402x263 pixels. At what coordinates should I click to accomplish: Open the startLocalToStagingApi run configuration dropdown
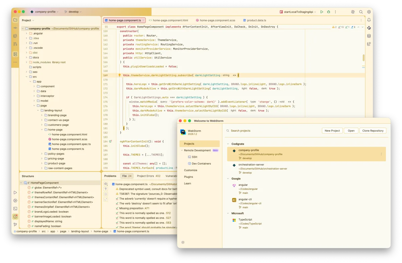(298, 12)
